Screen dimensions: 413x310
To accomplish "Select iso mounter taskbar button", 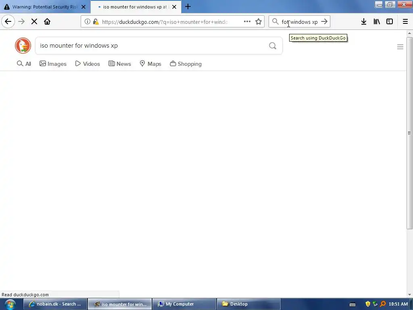I will [x=120, y=304].
